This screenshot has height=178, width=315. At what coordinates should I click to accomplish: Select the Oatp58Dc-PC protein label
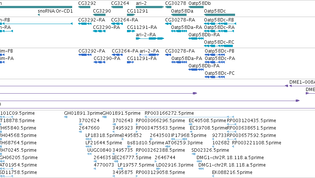(x=220, y=73)
